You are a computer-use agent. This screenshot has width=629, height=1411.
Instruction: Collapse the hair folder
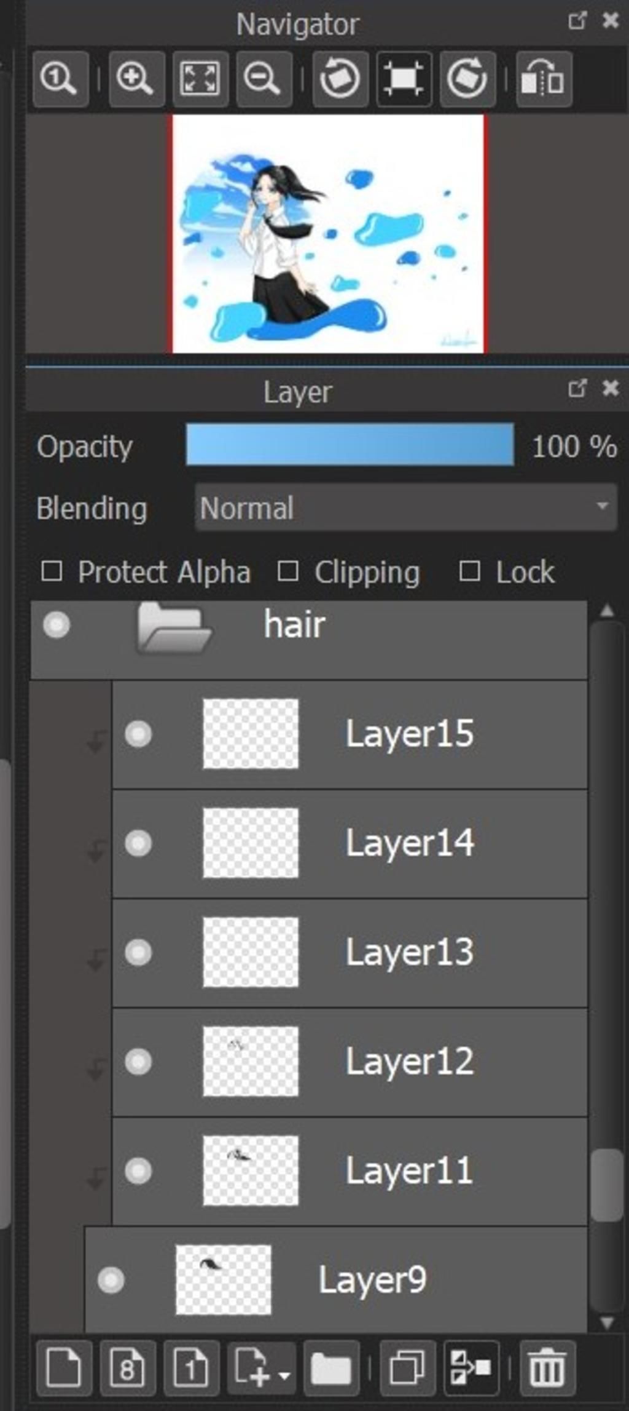[174, 627]
